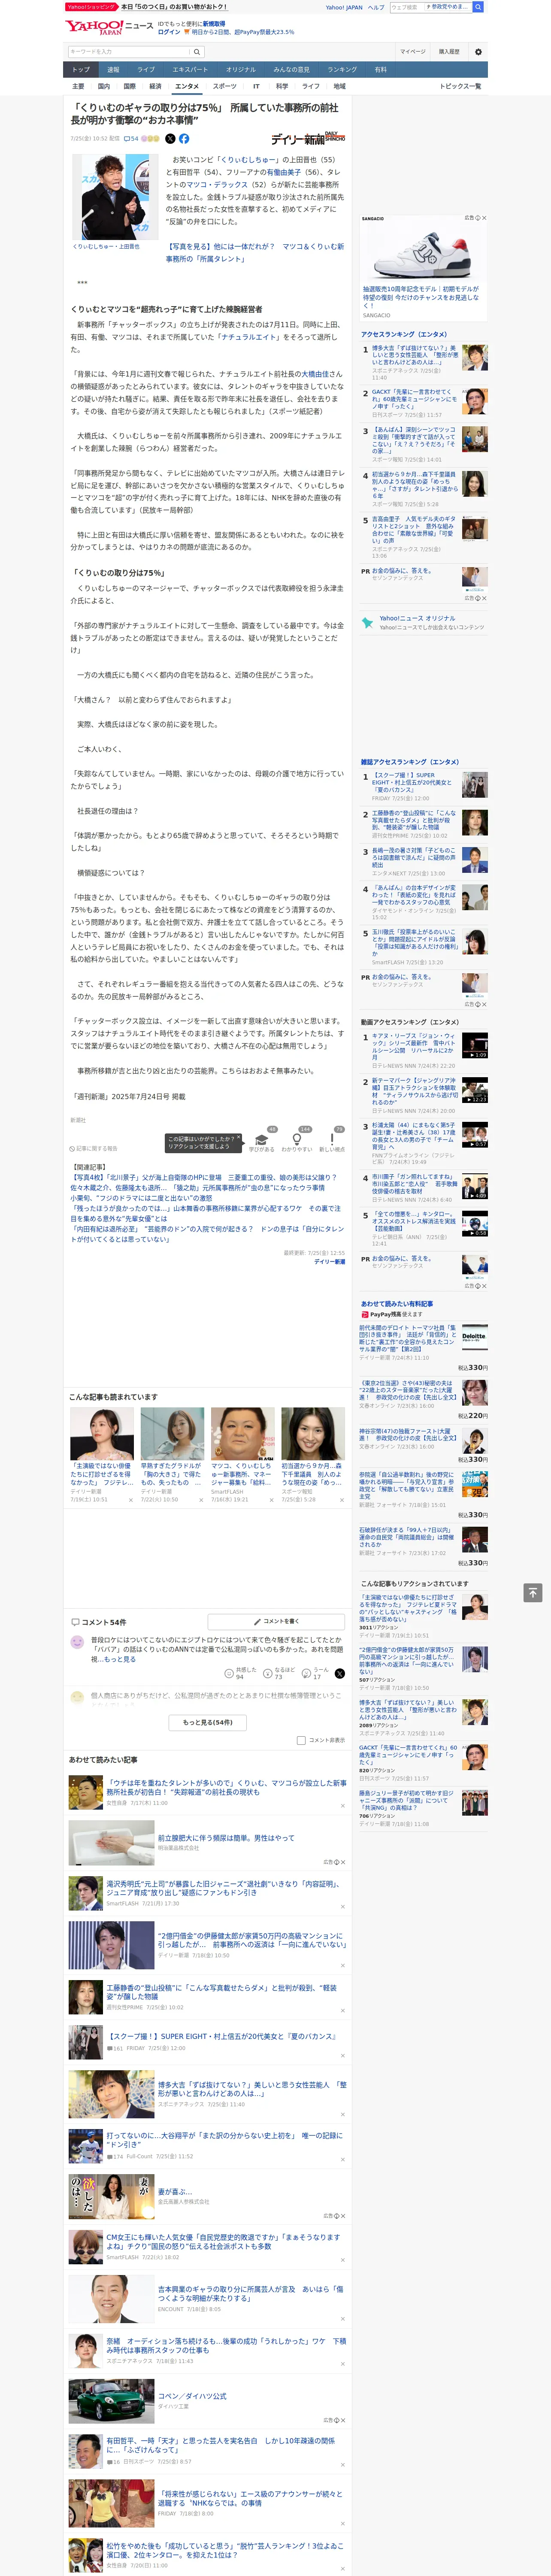Open 'コペン／ダイハツ公式' ad link
This screenshot has width=551, height=2576.
pyautogui.click(x=192, y=2396)
